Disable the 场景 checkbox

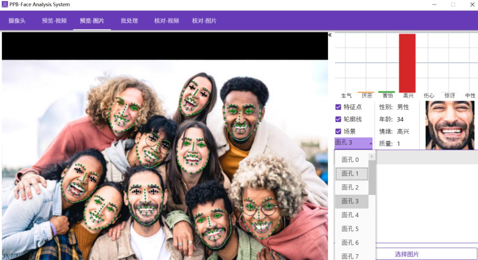pyautogui.click(x=338, y=131)
